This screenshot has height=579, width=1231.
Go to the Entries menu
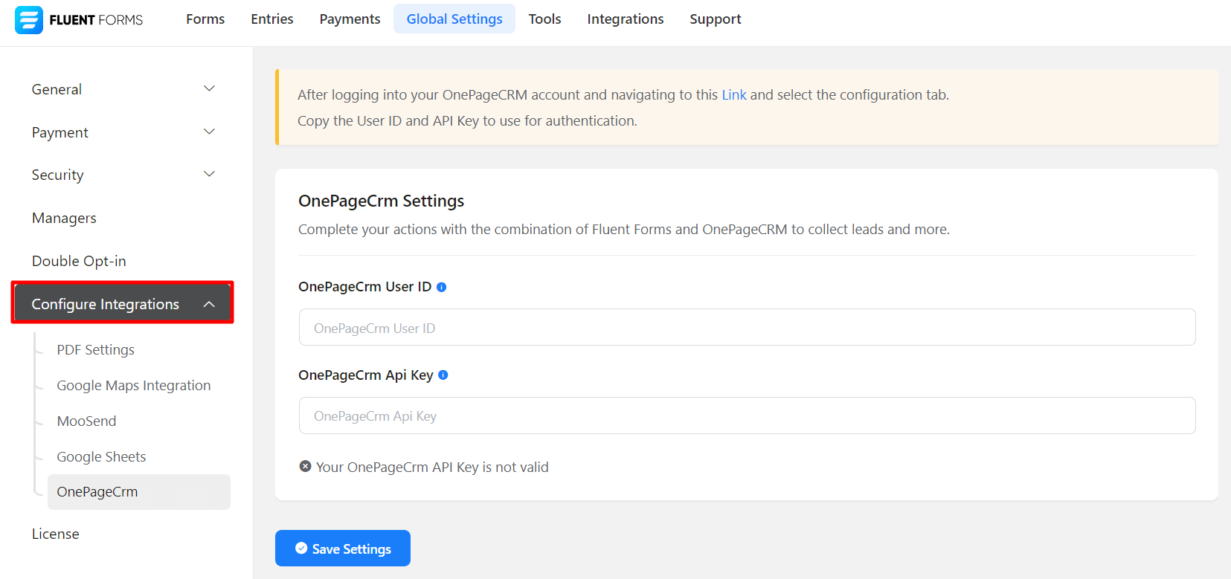click(x=271, y=19)
